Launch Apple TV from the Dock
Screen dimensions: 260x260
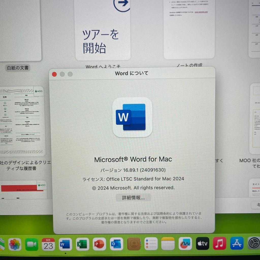point(202,243)
